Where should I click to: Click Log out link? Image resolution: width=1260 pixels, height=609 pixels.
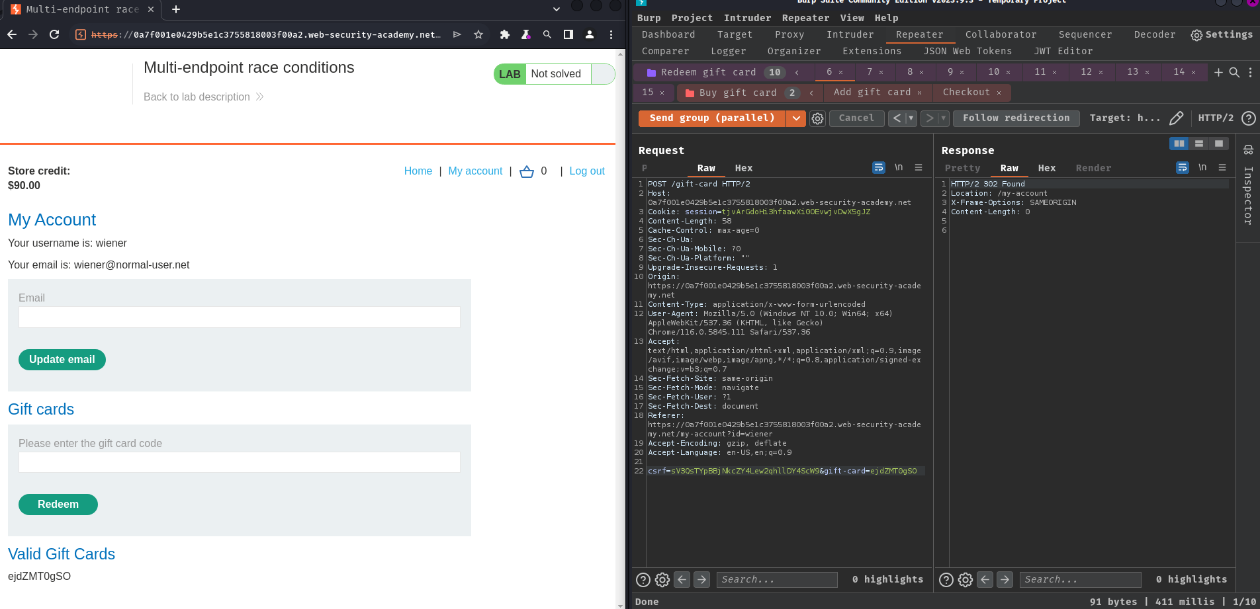point(587,171)
